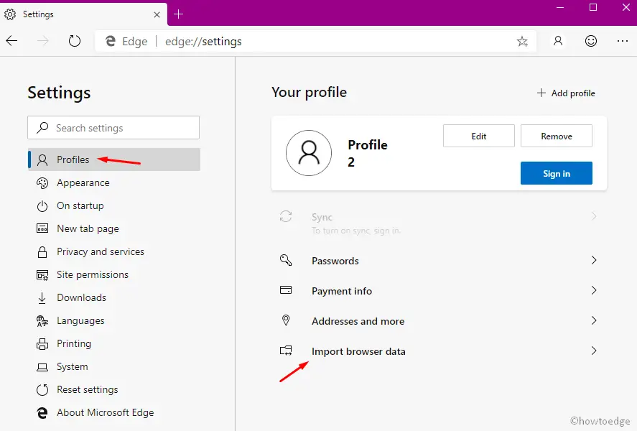Click the back arrow in toolbar
This screenshot has height=431, width=637.
click(x=12, y=42)
